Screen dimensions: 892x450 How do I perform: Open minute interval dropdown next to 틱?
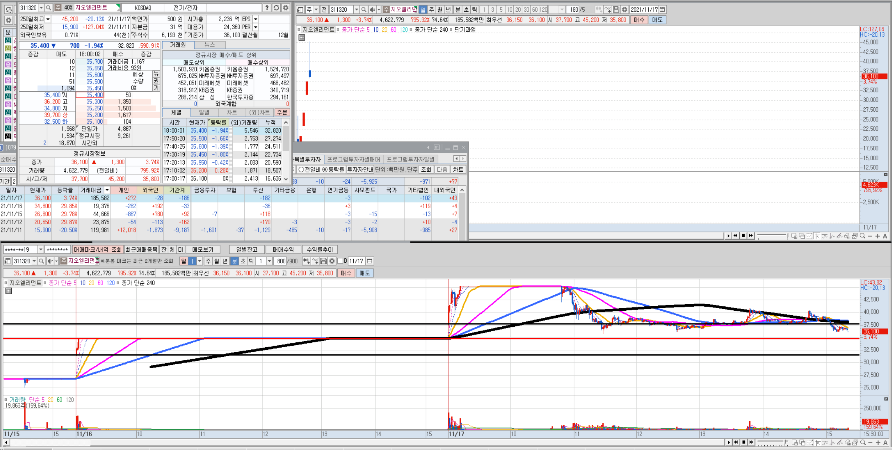[x=269, y=261]
